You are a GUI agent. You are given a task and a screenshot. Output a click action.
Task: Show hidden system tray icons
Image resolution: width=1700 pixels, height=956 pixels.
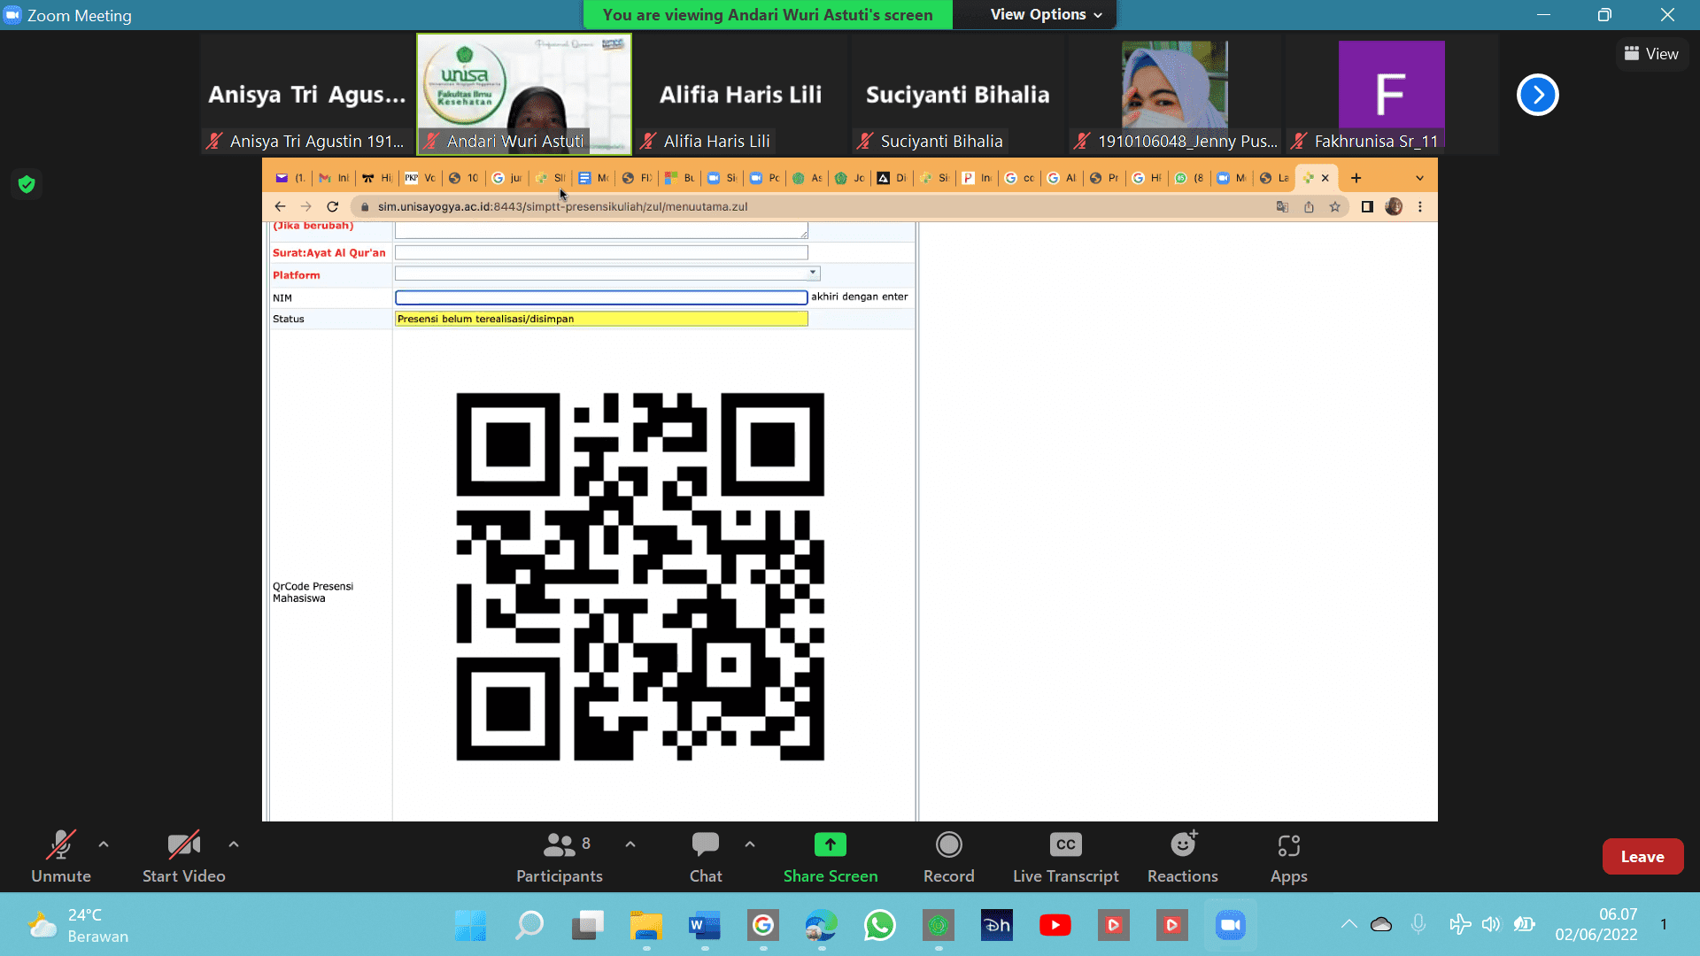(1348, 925)
